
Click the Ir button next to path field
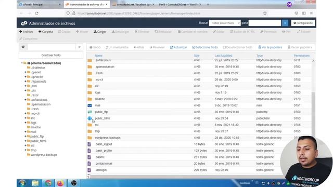80,47
